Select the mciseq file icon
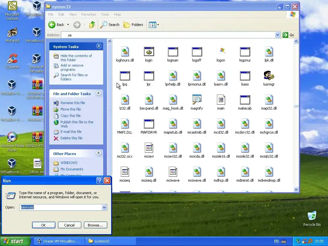Viewport: 328px width, 246px height. [x=125, y=172]
